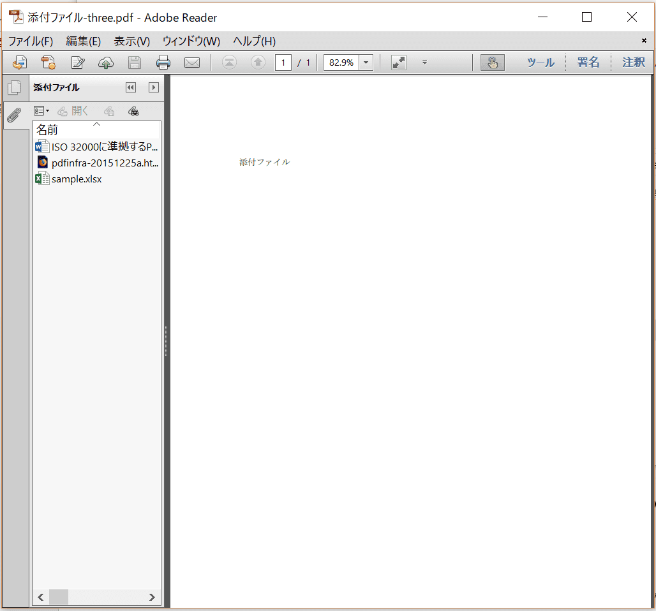656x611 pixels.
Task: Click the email envelope icon
Action: (192, 63)
